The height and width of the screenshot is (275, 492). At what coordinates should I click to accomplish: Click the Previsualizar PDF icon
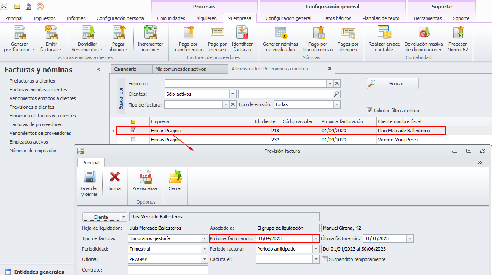(x=145, y=177)
